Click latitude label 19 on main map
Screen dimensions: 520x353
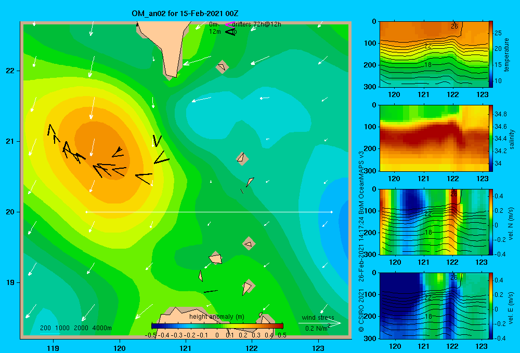pyautogui.click(x=10, y=282)
